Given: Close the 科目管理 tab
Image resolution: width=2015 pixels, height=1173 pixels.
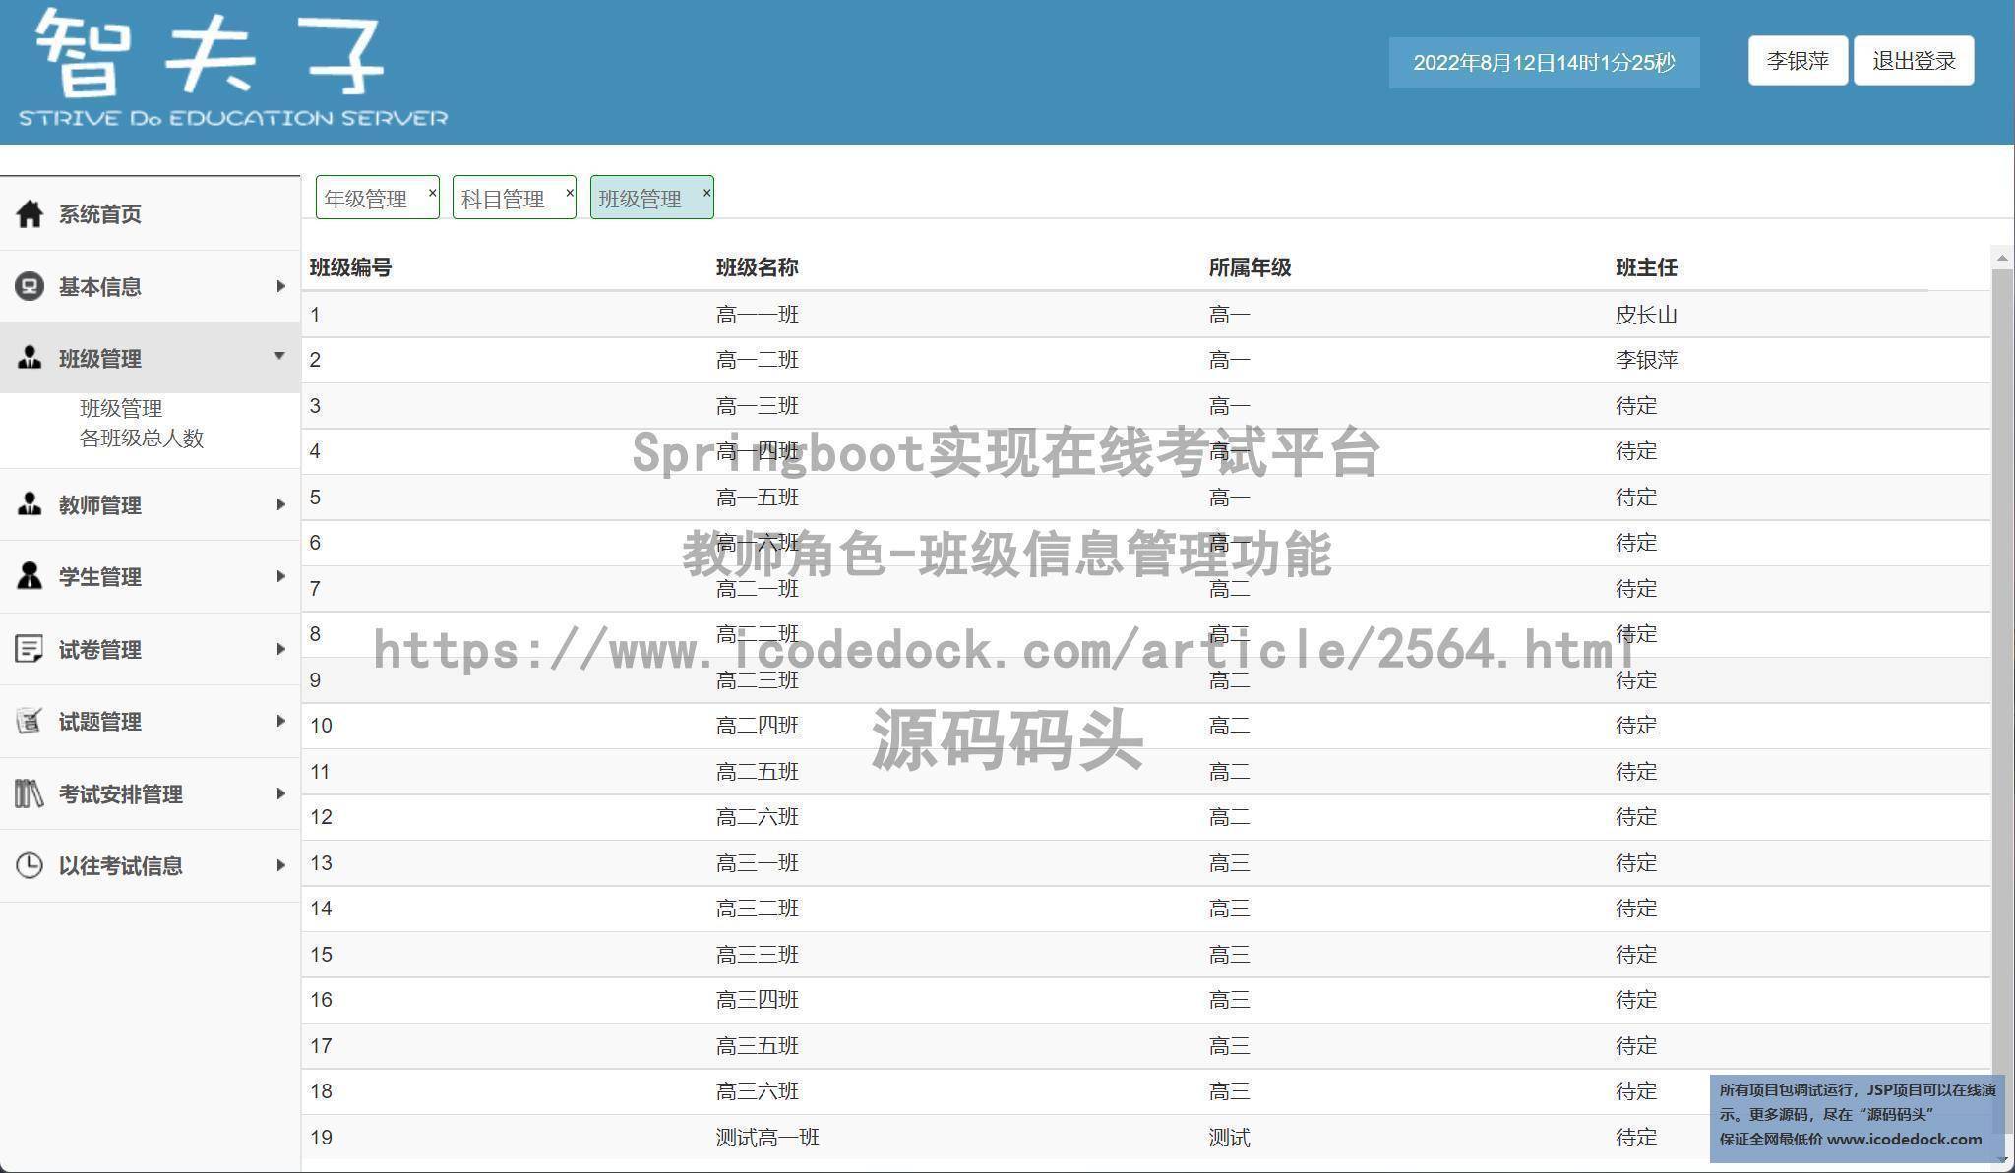Looking at the screenshot, I should 569,193.
